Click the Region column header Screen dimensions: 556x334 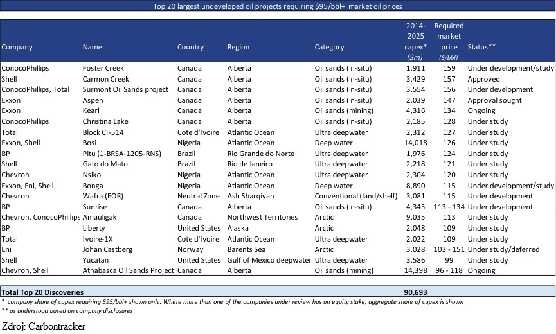coord(238,47)
